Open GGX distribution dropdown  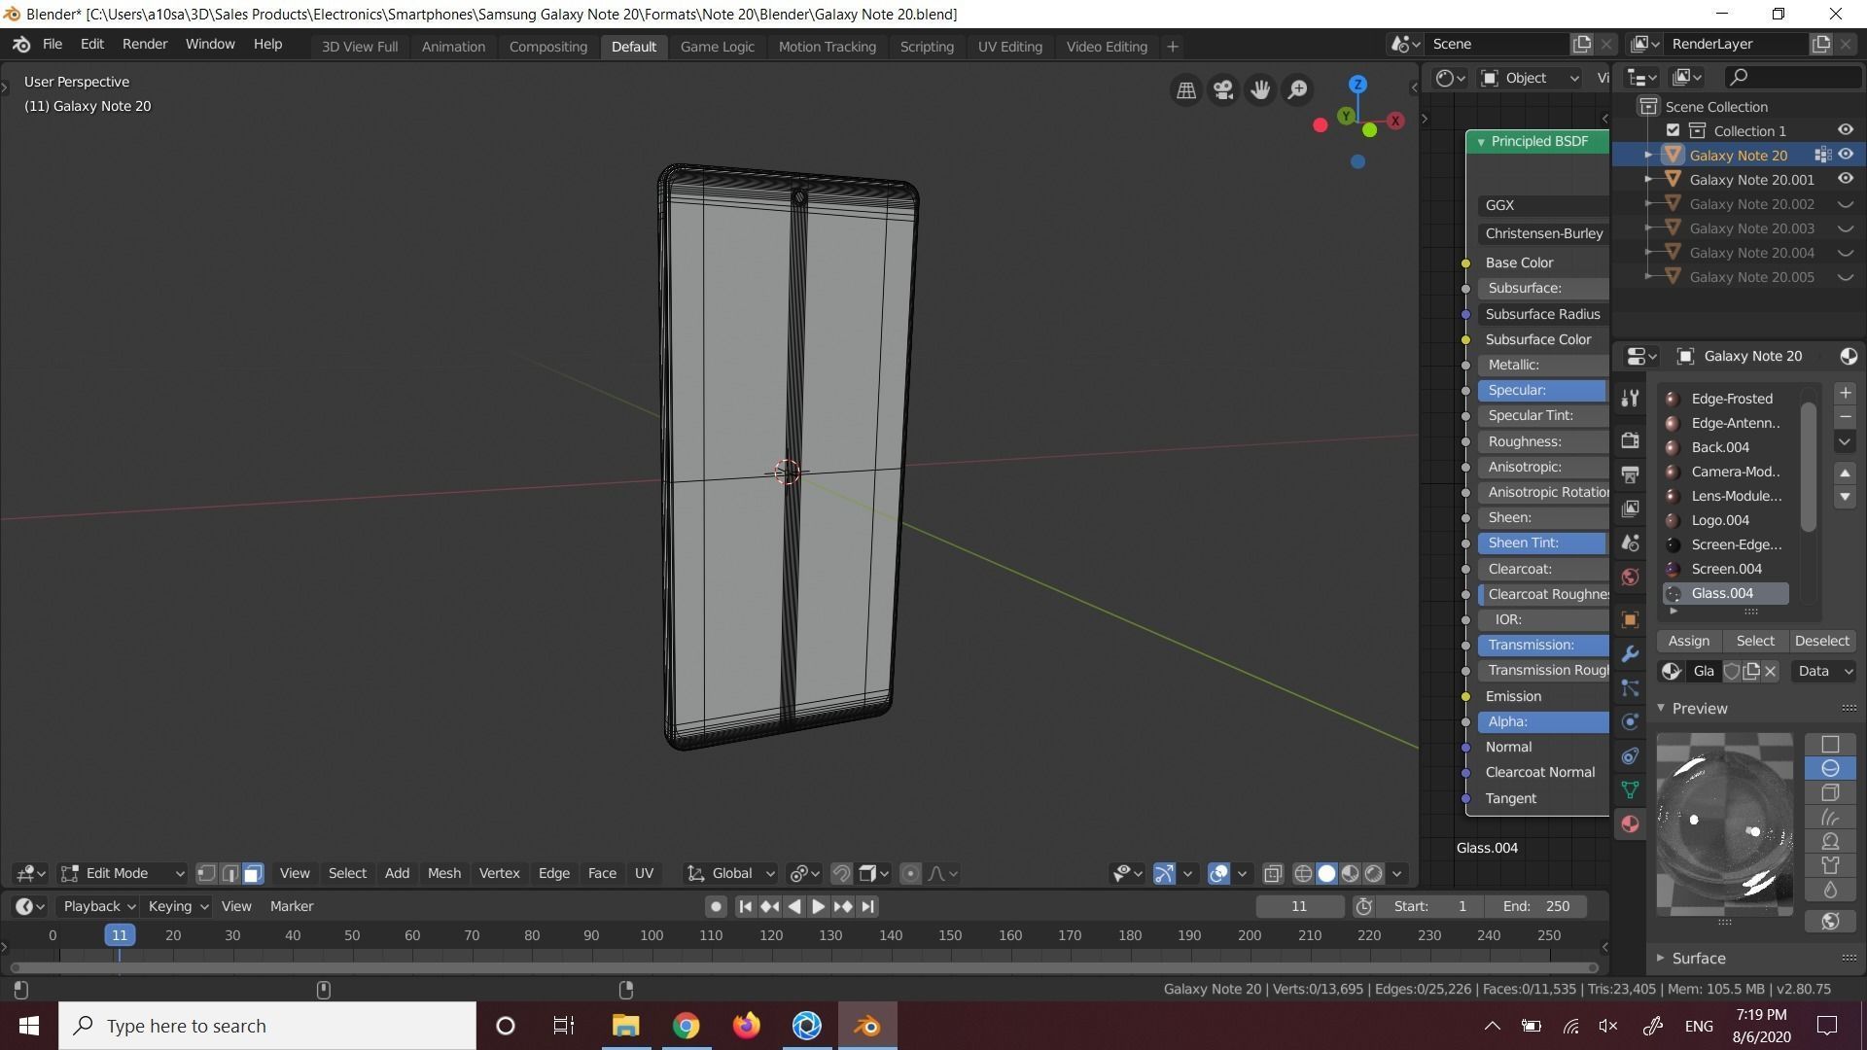[x=1543, y=205]
